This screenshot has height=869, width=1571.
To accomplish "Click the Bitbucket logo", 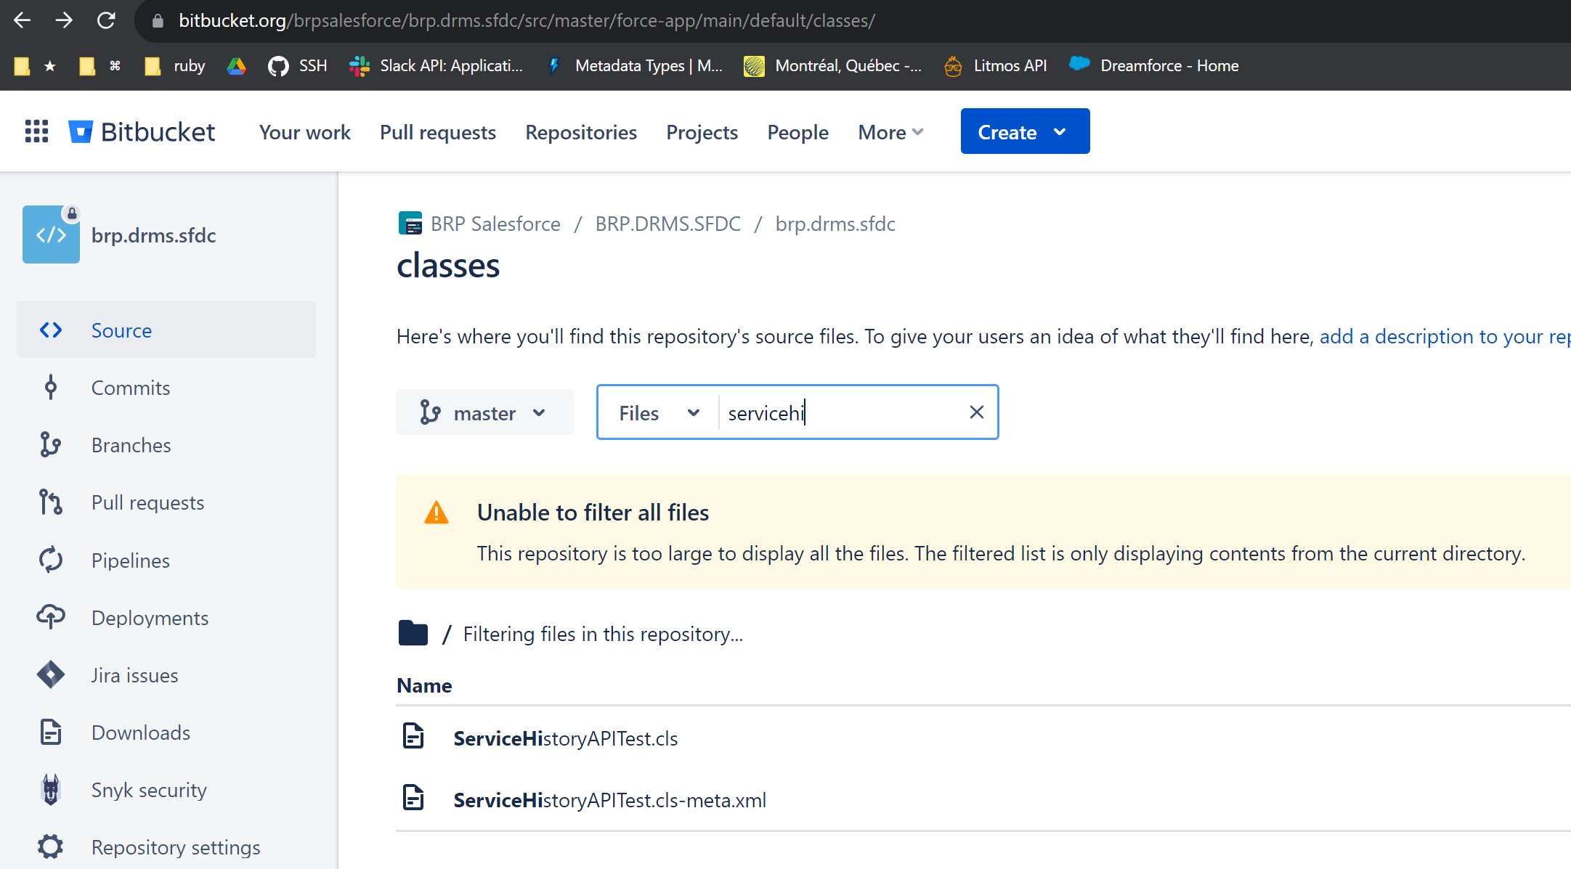I will (x=142, y=131).
